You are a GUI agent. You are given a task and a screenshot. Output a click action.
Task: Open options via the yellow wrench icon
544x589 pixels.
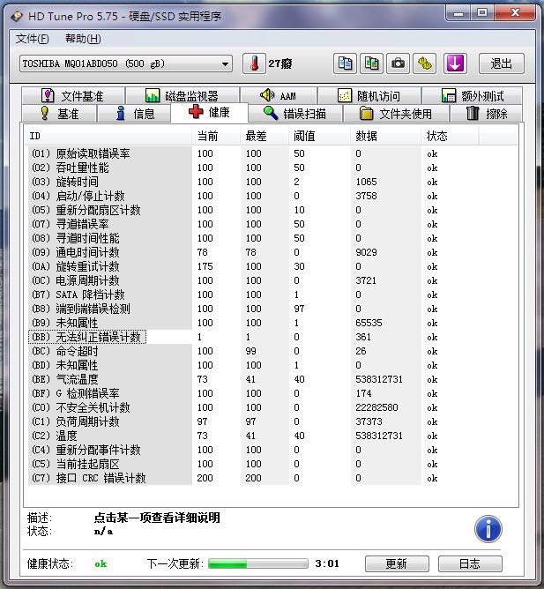(x=424, y=63)
